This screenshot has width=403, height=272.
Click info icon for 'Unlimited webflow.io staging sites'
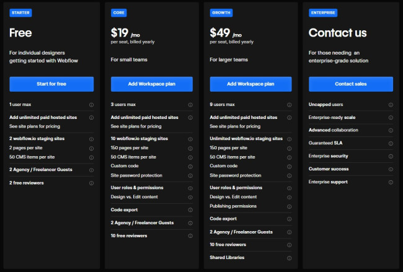click(x=290, y=139)
